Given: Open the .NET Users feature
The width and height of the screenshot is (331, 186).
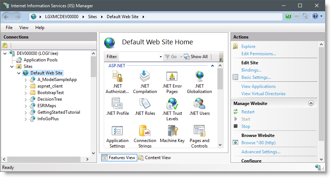Looking at the screenshot, I should 200,107.
